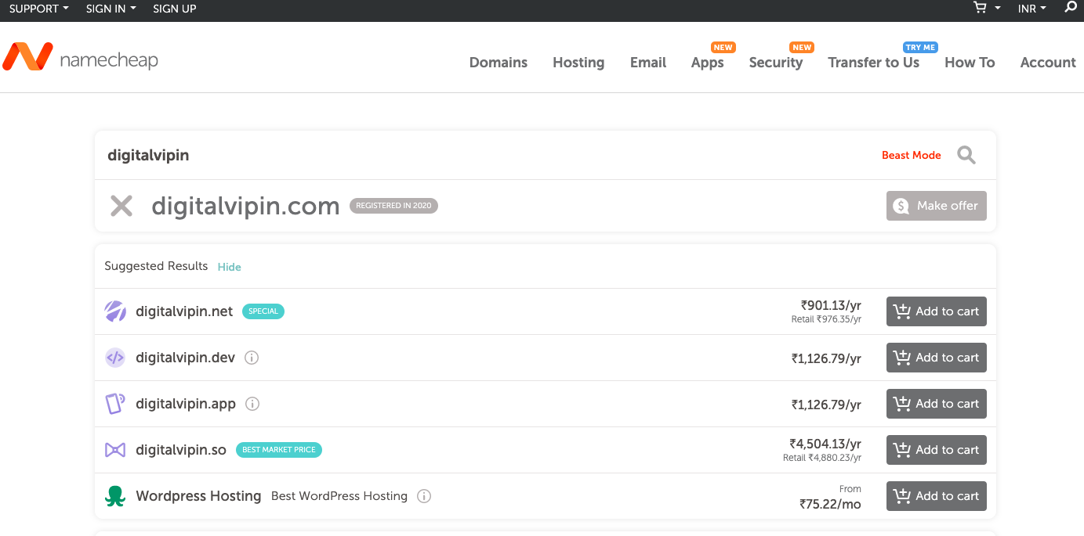Viewport: 1084px width, 536px height.
Task: Click the digitalvipin.so bow-tie icon
Action: coord(115,450)
